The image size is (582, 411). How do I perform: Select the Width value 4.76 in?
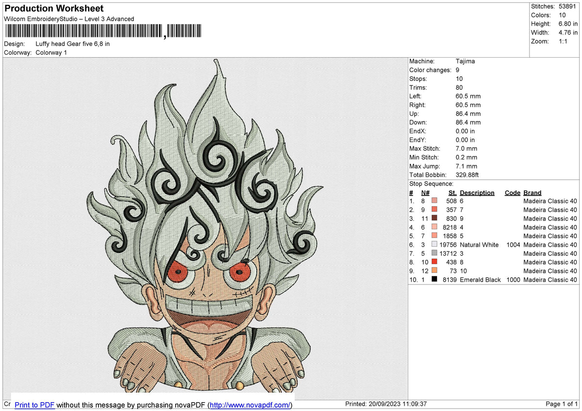click(x=568, y=32)
